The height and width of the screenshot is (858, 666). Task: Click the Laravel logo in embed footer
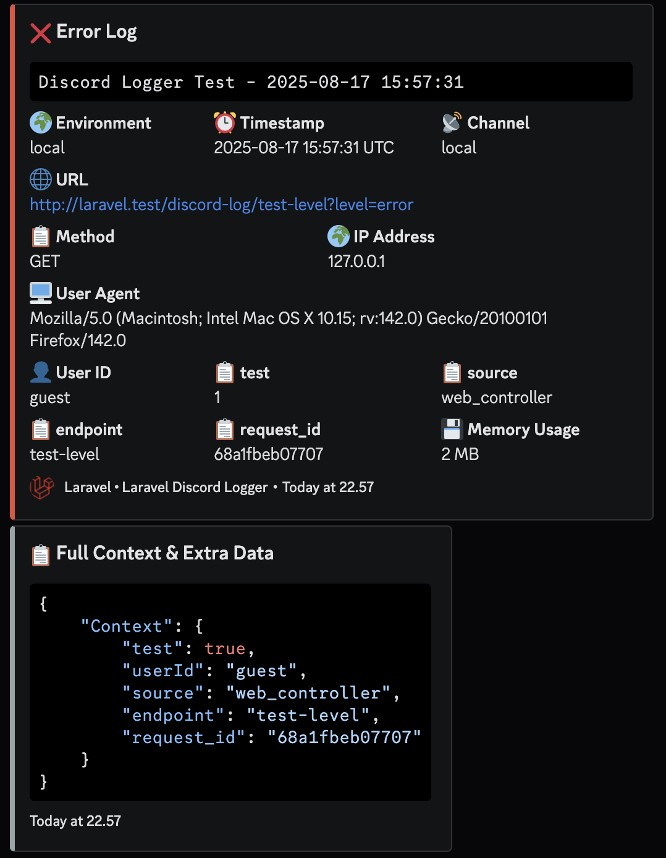[42, 488]
